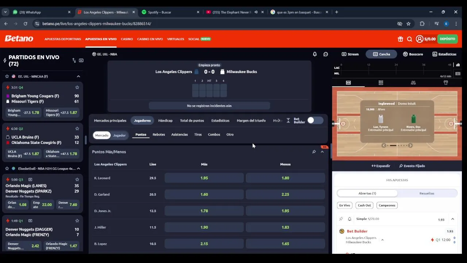The width and height of the screenshot is (467, 263).
Task: Click the live matches sidebar scrollbar
Action: [x=86, y=140]
